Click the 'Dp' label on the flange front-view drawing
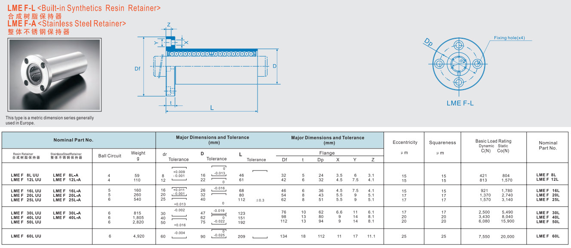 click(x=428, y=41)
